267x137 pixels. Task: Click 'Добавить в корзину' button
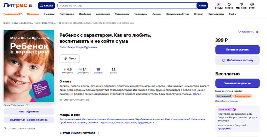coord(237,60)
